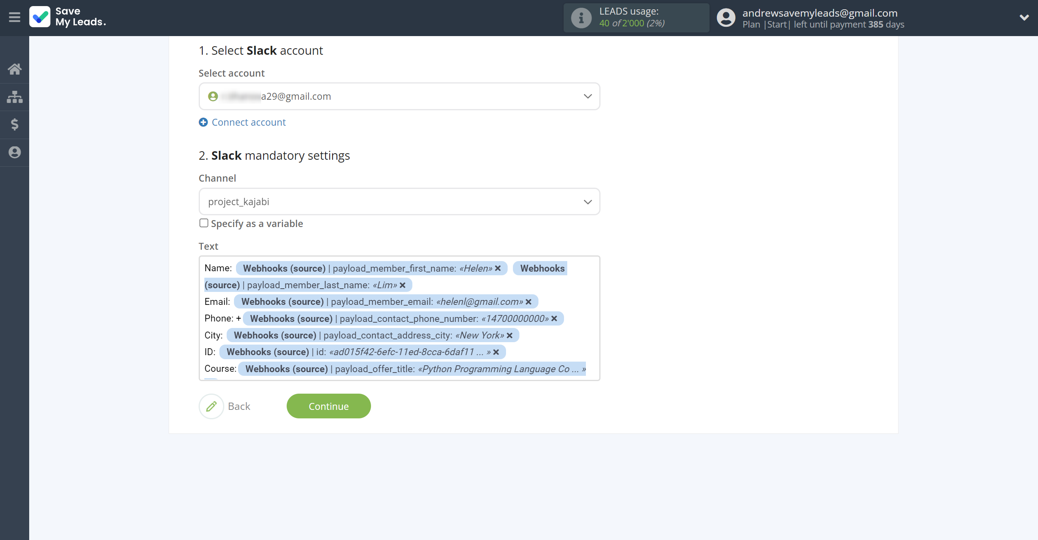This screenshot has width=1038, height=540.
Task: Open the Select account dropdown
Action: point(399,96)
